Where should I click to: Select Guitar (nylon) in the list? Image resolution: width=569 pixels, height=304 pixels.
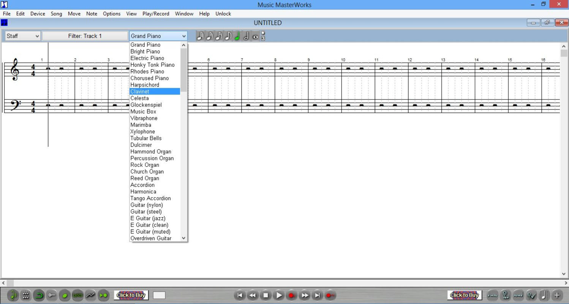click(155, 205)
